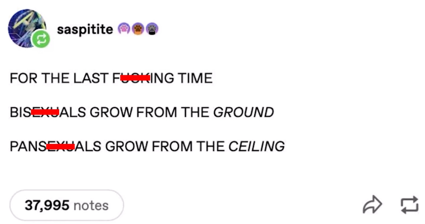Click the red bar over BISEXUALS

(45, 112)
